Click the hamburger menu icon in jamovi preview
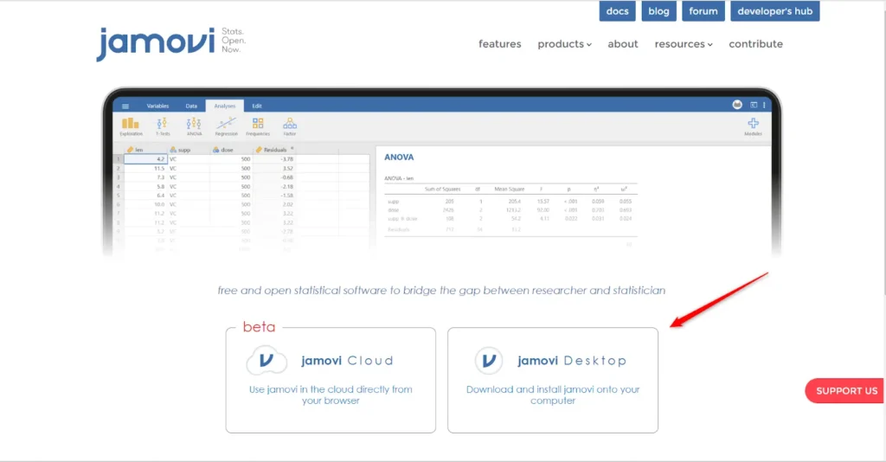 point(125,106)
